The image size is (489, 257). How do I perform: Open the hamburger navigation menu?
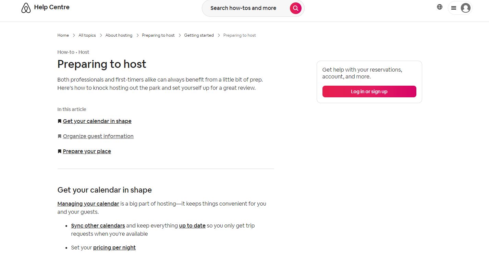click(x=454, y=8)
